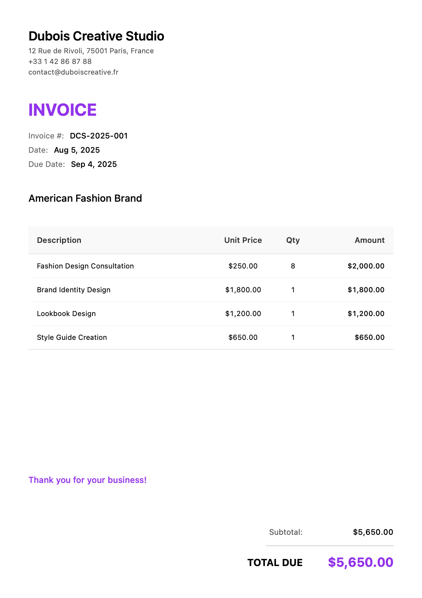Select the Brand Identity Design description
The image size is (422, 598).
74,290
